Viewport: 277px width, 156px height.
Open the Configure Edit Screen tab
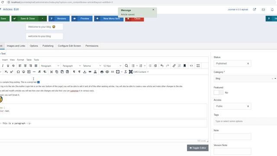[x=69, y=46]
